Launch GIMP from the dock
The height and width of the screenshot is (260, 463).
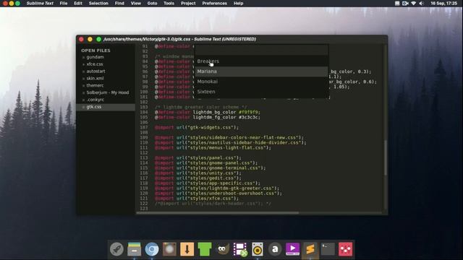222,249
